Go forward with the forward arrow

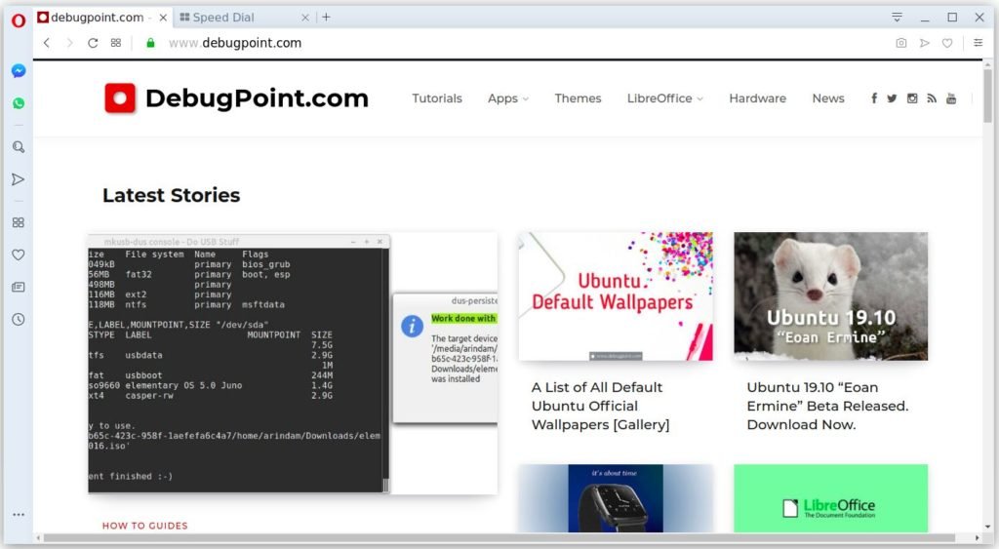tap(69, 43)
